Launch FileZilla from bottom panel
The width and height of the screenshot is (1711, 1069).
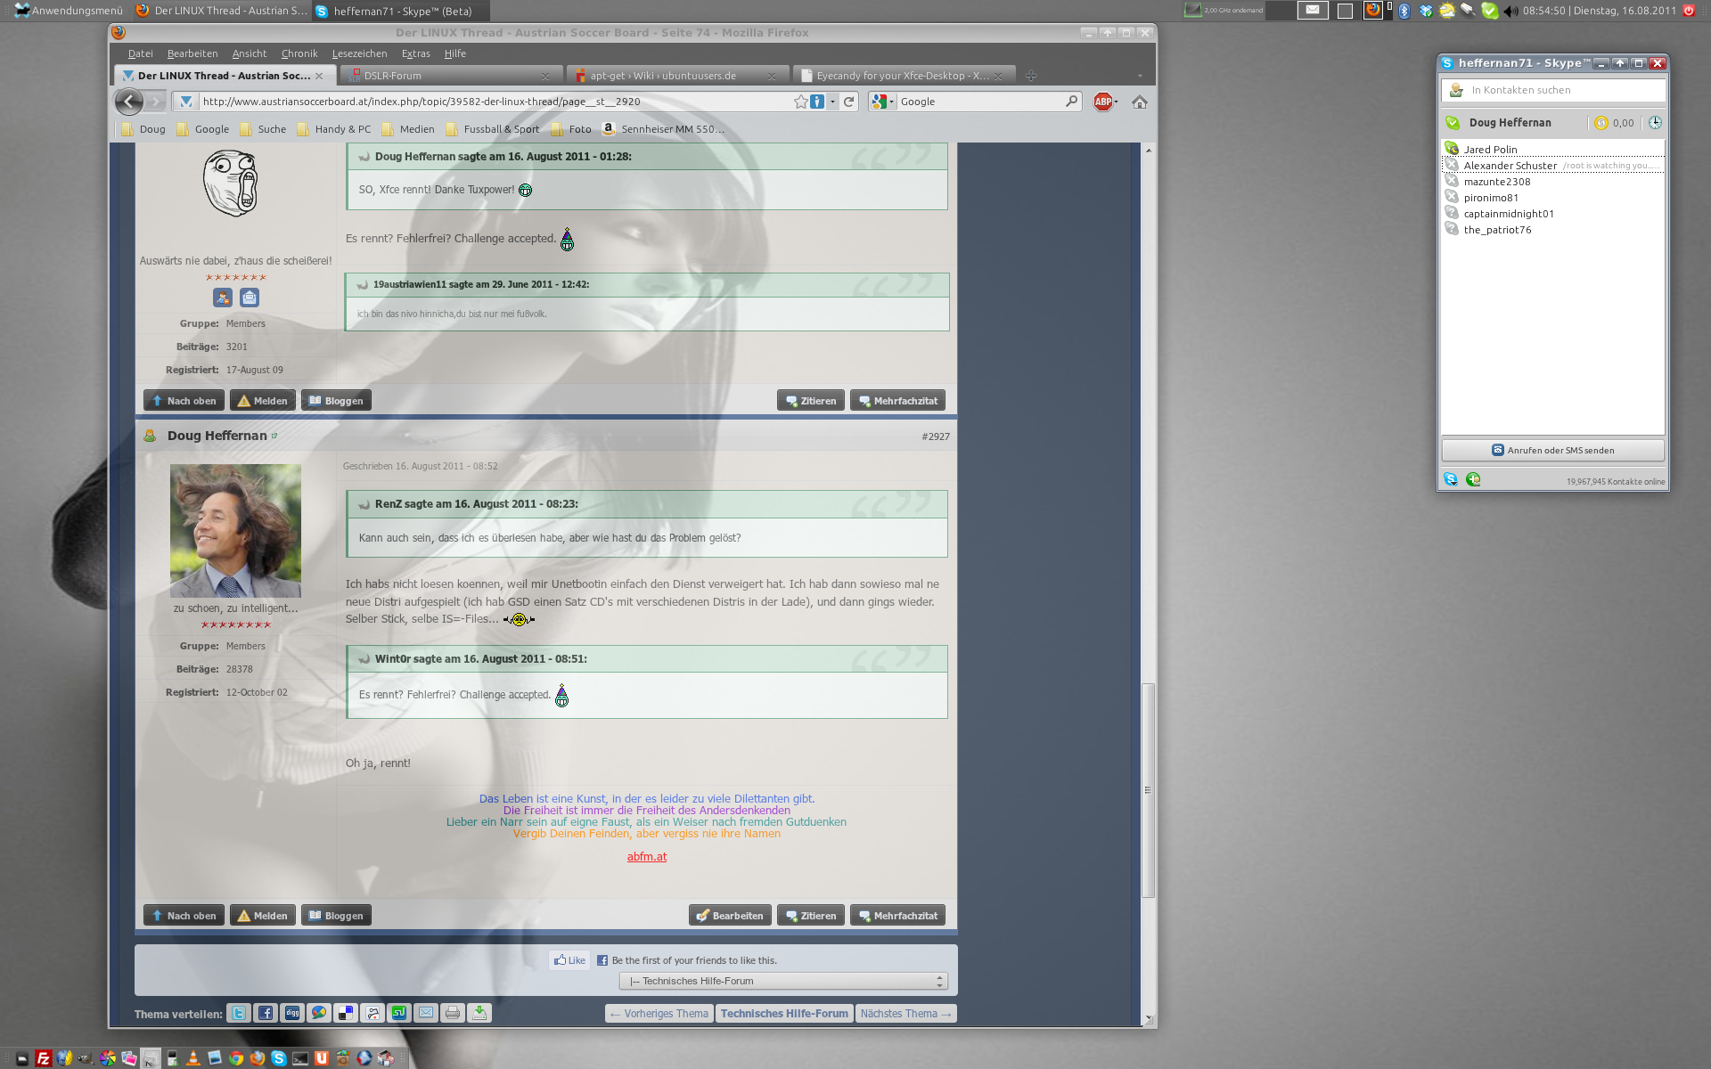[43, 1058]
